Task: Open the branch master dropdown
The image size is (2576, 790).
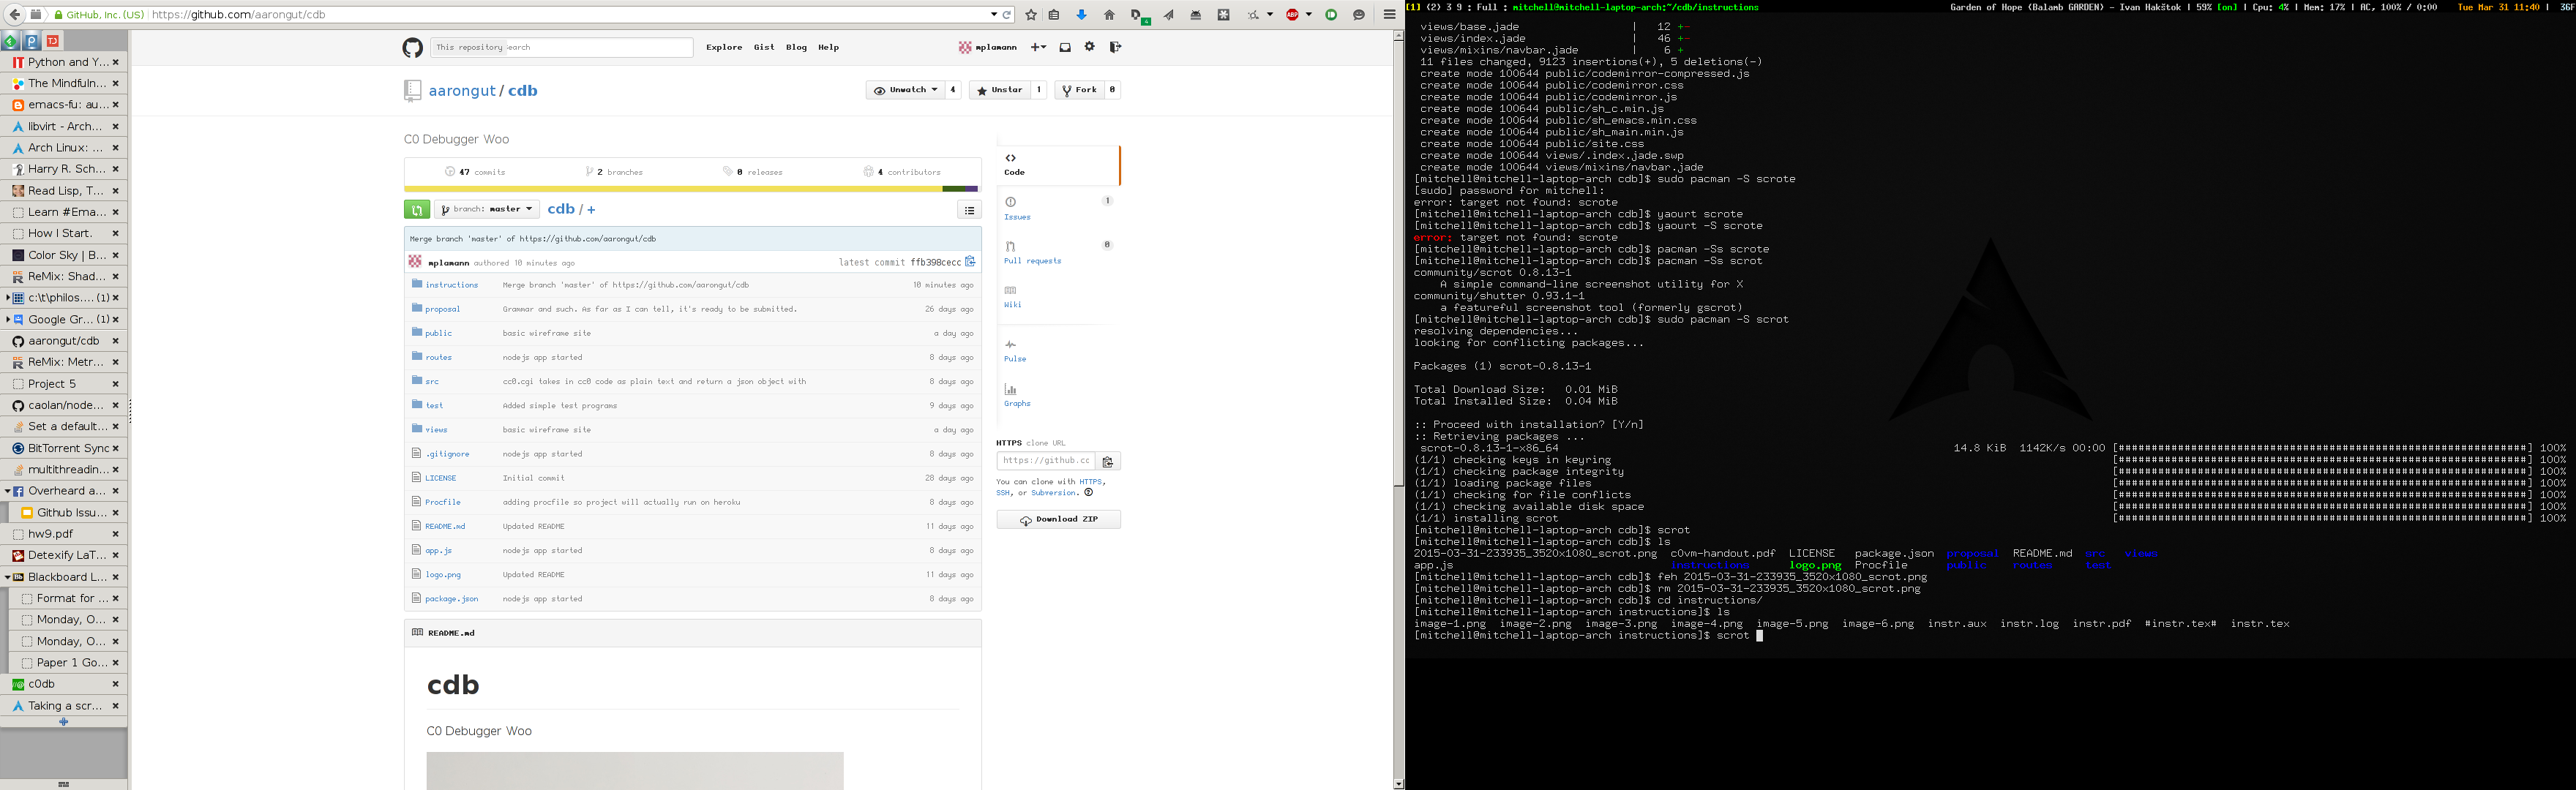Action: click(x=487, y=209)
